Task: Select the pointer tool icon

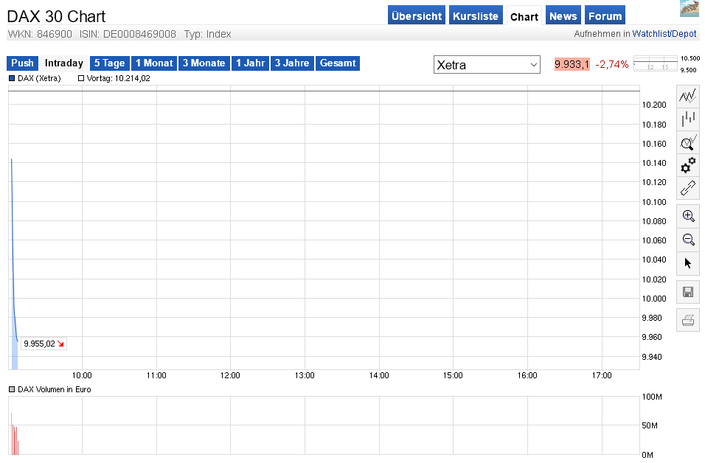Action: (x=687, y=262)
